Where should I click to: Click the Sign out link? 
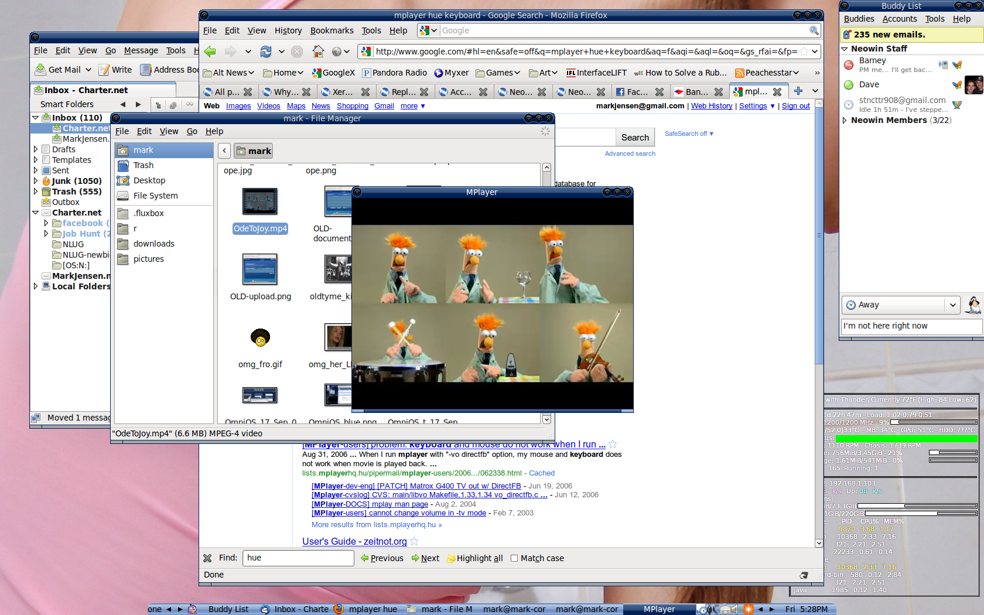[x=795, y=106]
